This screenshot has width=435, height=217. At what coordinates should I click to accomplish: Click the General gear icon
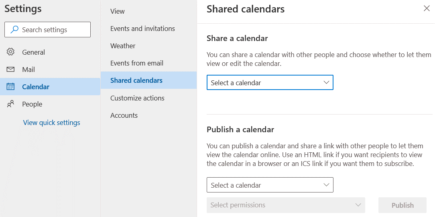(10, 52)
